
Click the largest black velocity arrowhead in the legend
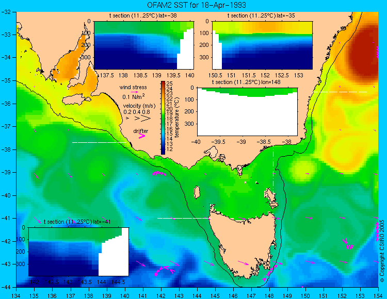[146, 119]
